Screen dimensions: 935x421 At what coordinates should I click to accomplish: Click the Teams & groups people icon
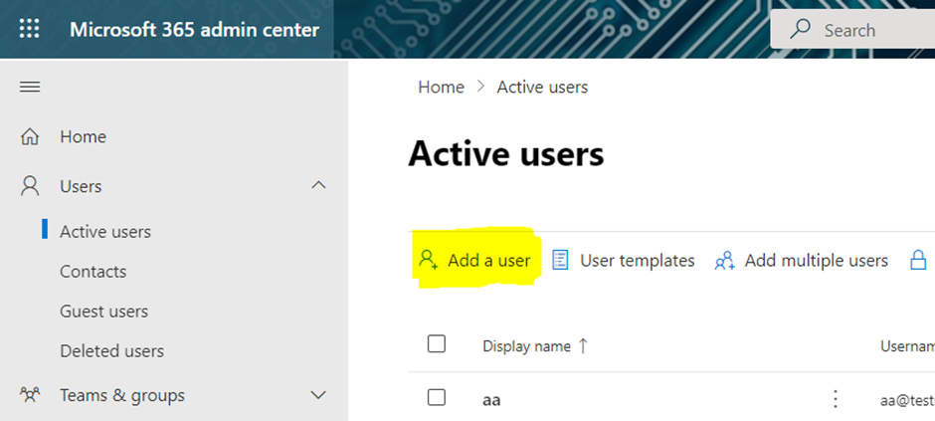(x=30, y=395)
